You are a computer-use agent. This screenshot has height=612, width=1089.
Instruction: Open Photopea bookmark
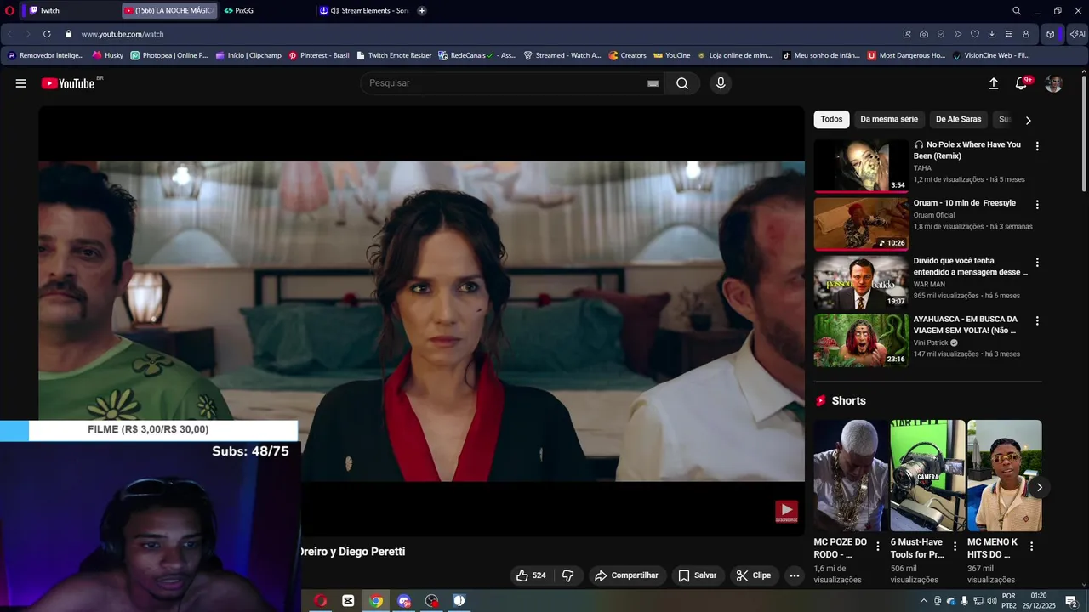(x=169, y=55)
